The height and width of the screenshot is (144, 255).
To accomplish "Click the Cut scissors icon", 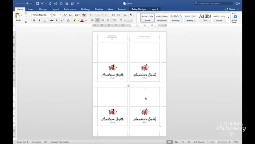I will point(26,14).
